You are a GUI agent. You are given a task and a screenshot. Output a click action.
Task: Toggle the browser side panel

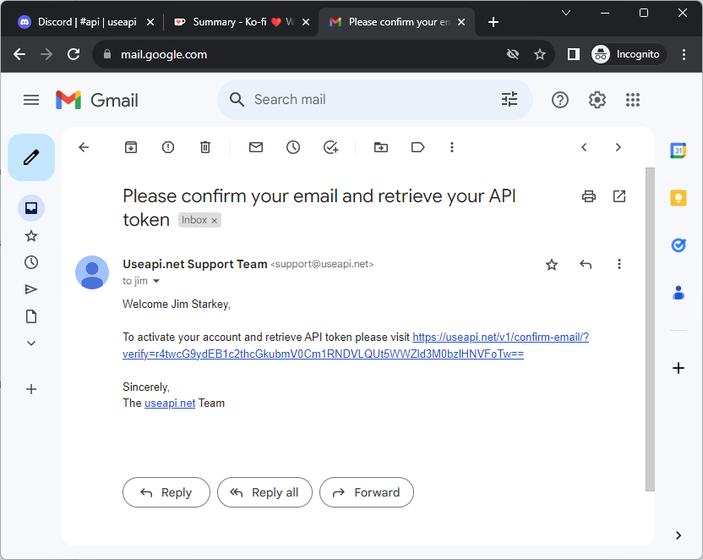pos(574,54)
